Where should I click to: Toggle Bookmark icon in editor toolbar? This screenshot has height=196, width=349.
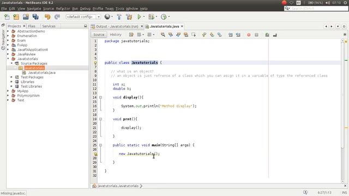pos(219,35)
